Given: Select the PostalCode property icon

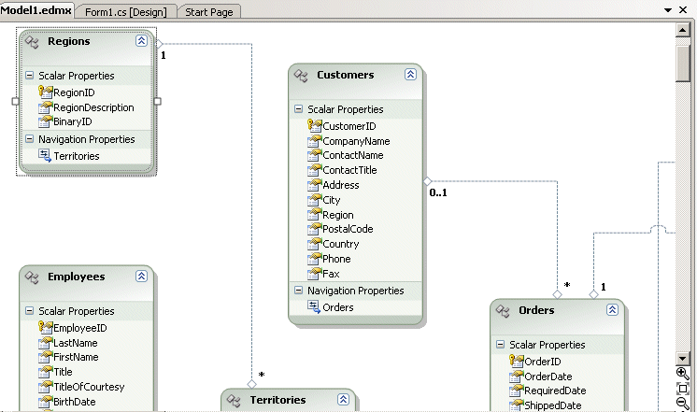Looking at the screenshot, I should [x=314, y=229].
